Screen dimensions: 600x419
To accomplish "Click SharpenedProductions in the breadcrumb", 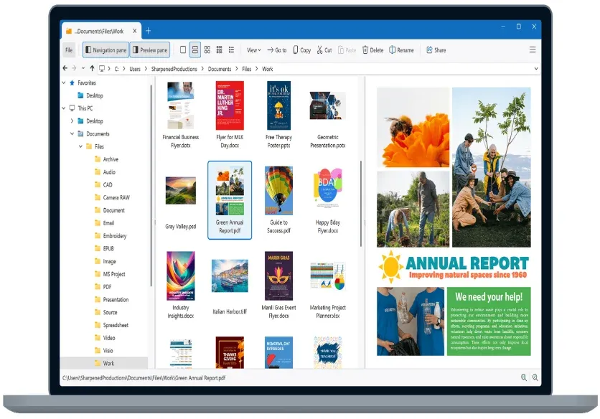I will pyautogui.click(x=174, y=69).
